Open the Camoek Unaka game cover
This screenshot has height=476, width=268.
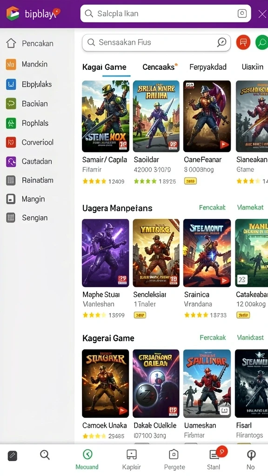pos(106,383)
